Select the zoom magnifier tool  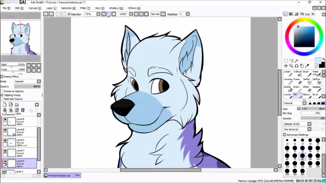tap(291, 66)
